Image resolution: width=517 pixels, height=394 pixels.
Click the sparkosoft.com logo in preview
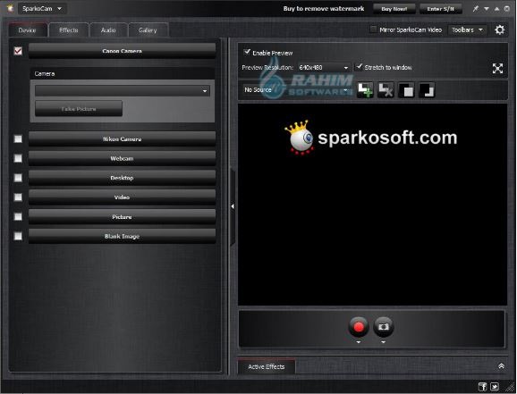point(371,138)
